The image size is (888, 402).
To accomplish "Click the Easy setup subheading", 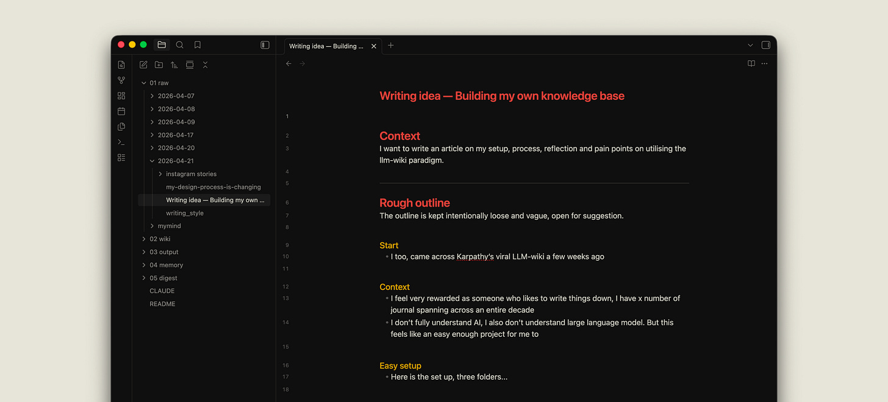I will pos(400,365).
